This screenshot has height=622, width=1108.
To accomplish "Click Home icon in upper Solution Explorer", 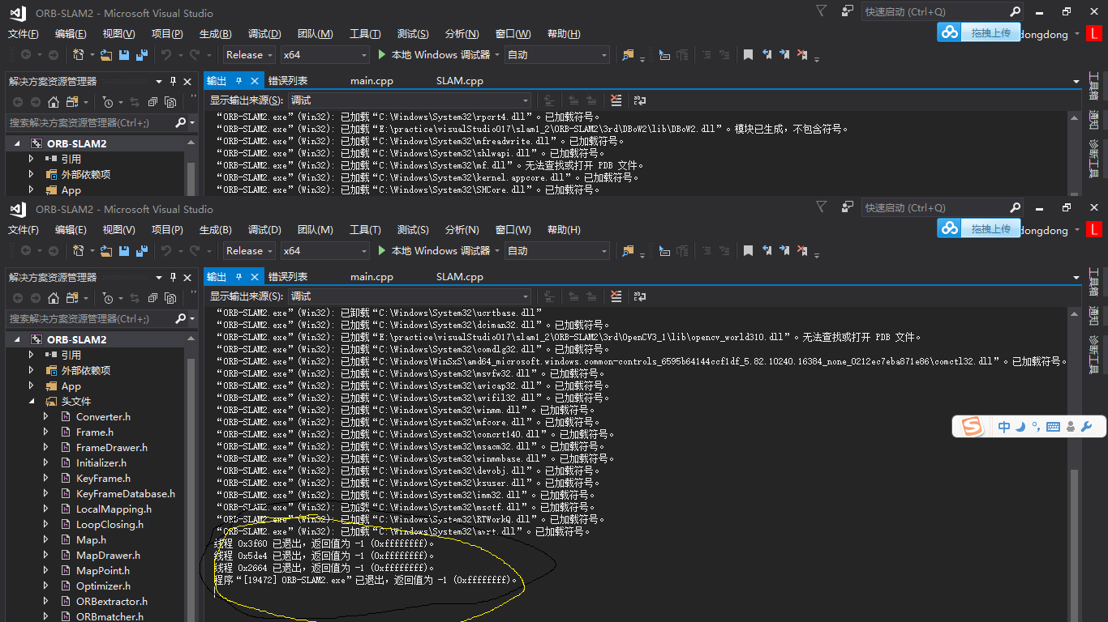I will [54, 102].
